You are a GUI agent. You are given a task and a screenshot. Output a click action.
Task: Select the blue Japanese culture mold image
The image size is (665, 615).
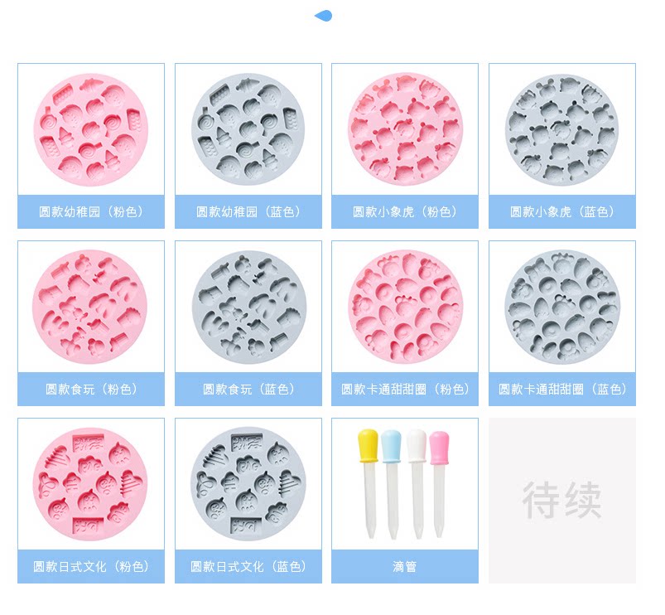(x=248, y=484)
